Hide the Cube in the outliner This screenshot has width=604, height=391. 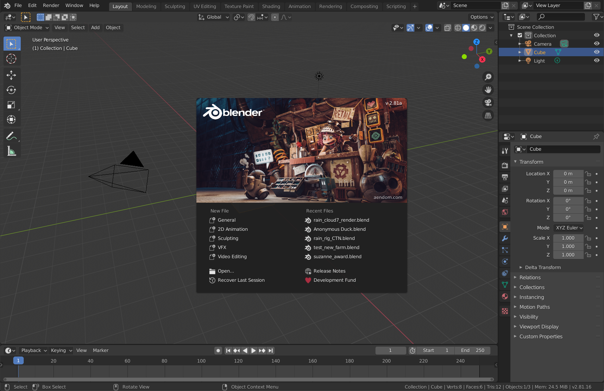597,52
